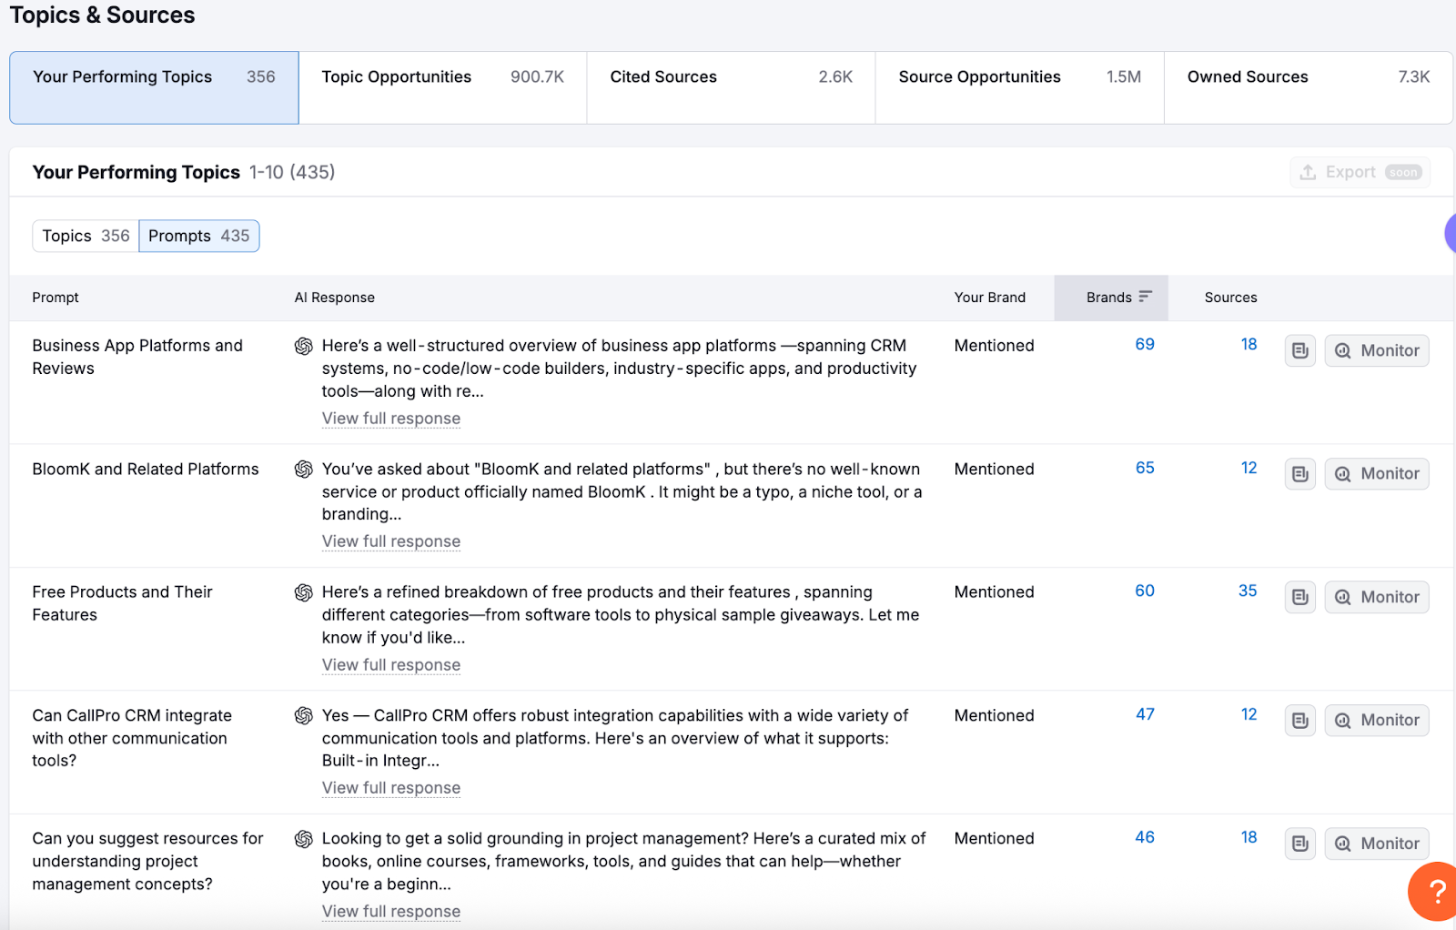
Task: Select the Prompts 435 toggle
Action: coord(198,236)
